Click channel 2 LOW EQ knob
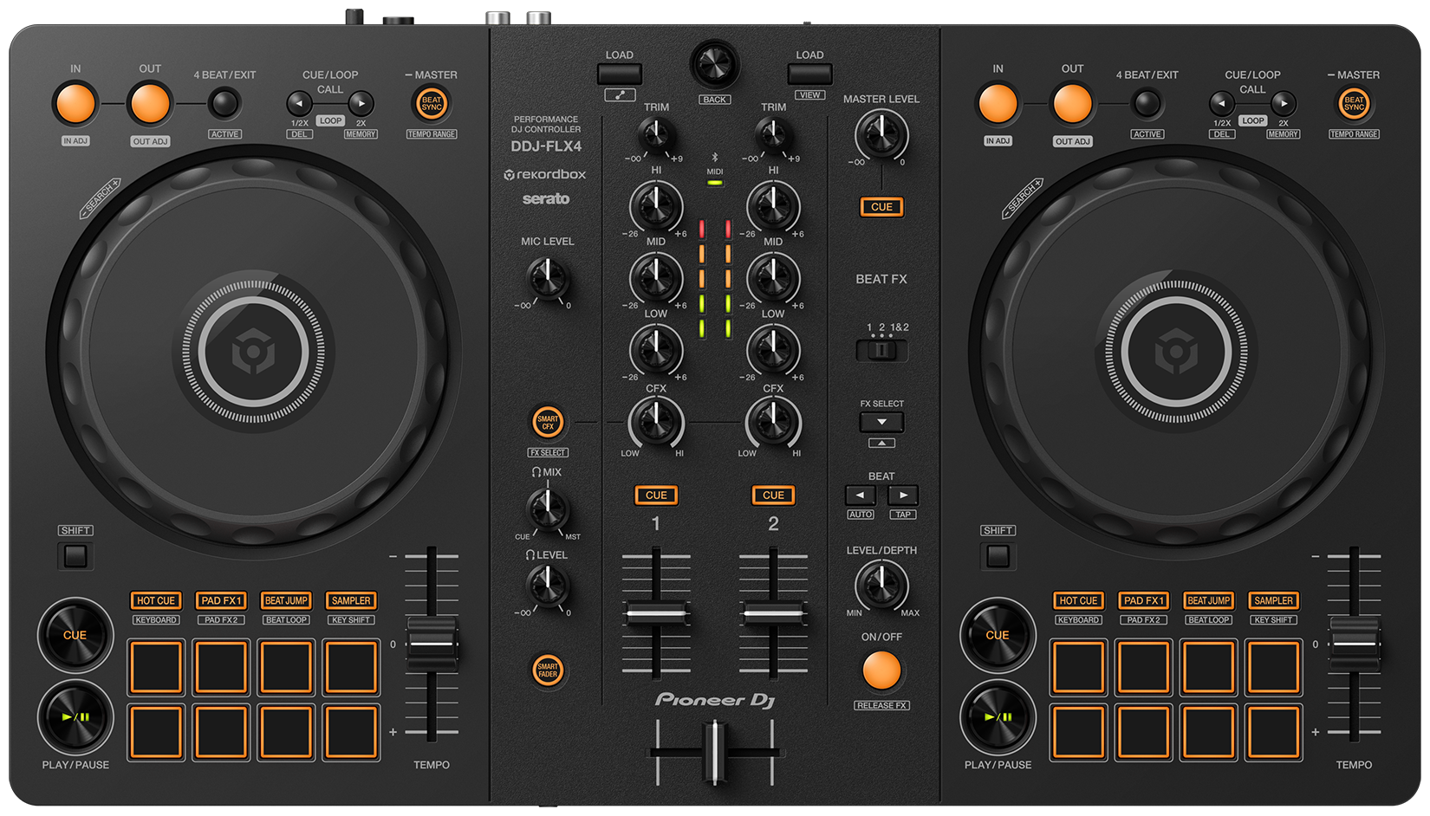Viewport: 1430px width, 816px height. (773, 350)
